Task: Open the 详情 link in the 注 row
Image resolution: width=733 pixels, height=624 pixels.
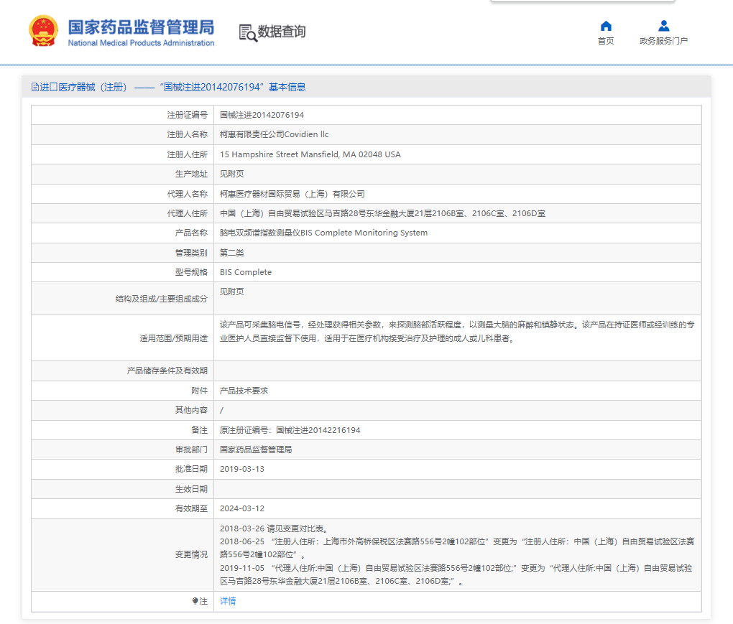Action: [227, 601]
